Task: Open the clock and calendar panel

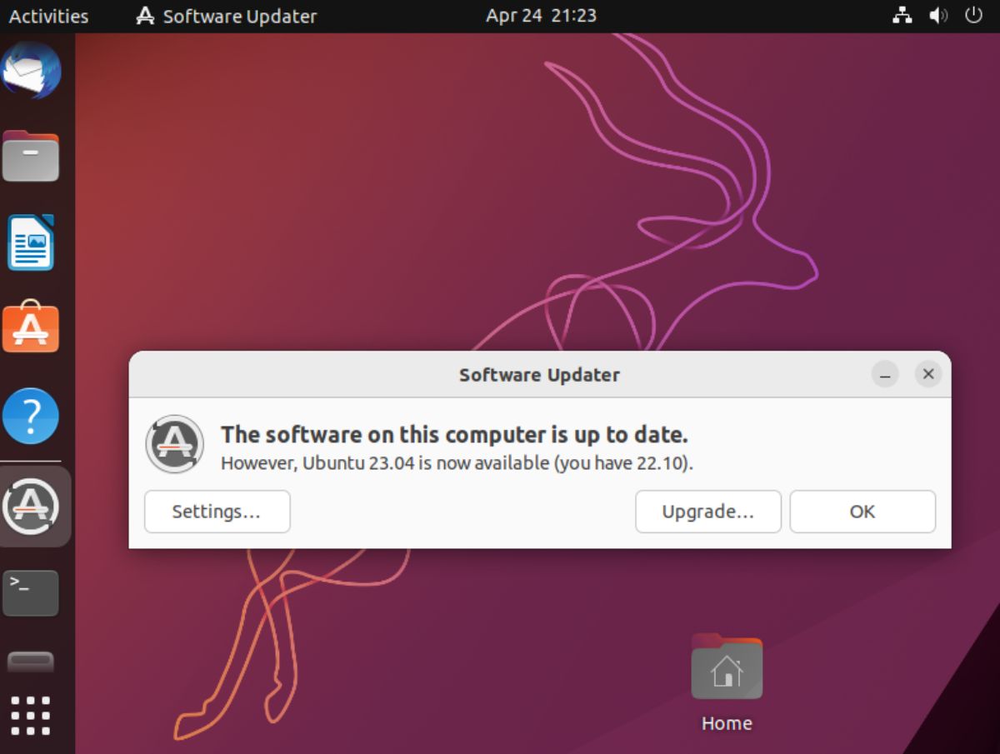Action: [541, 16]
